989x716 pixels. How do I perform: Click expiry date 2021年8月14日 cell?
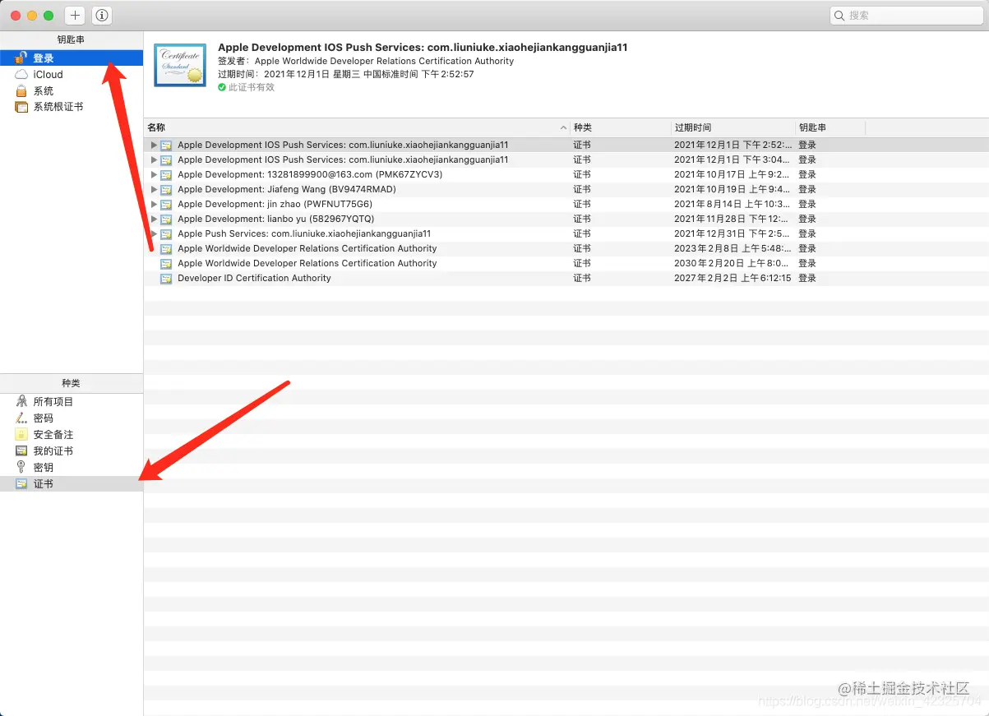coord(733,204)
